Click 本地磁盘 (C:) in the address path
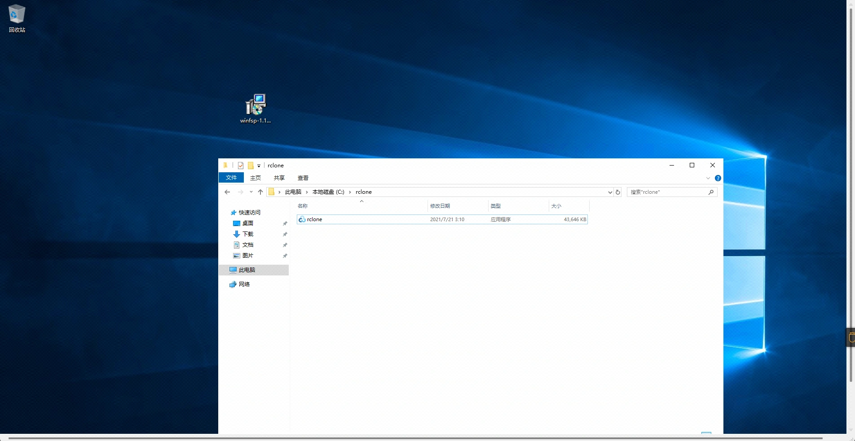The width and height of the screenshot is (855, 441). [328, 192]
